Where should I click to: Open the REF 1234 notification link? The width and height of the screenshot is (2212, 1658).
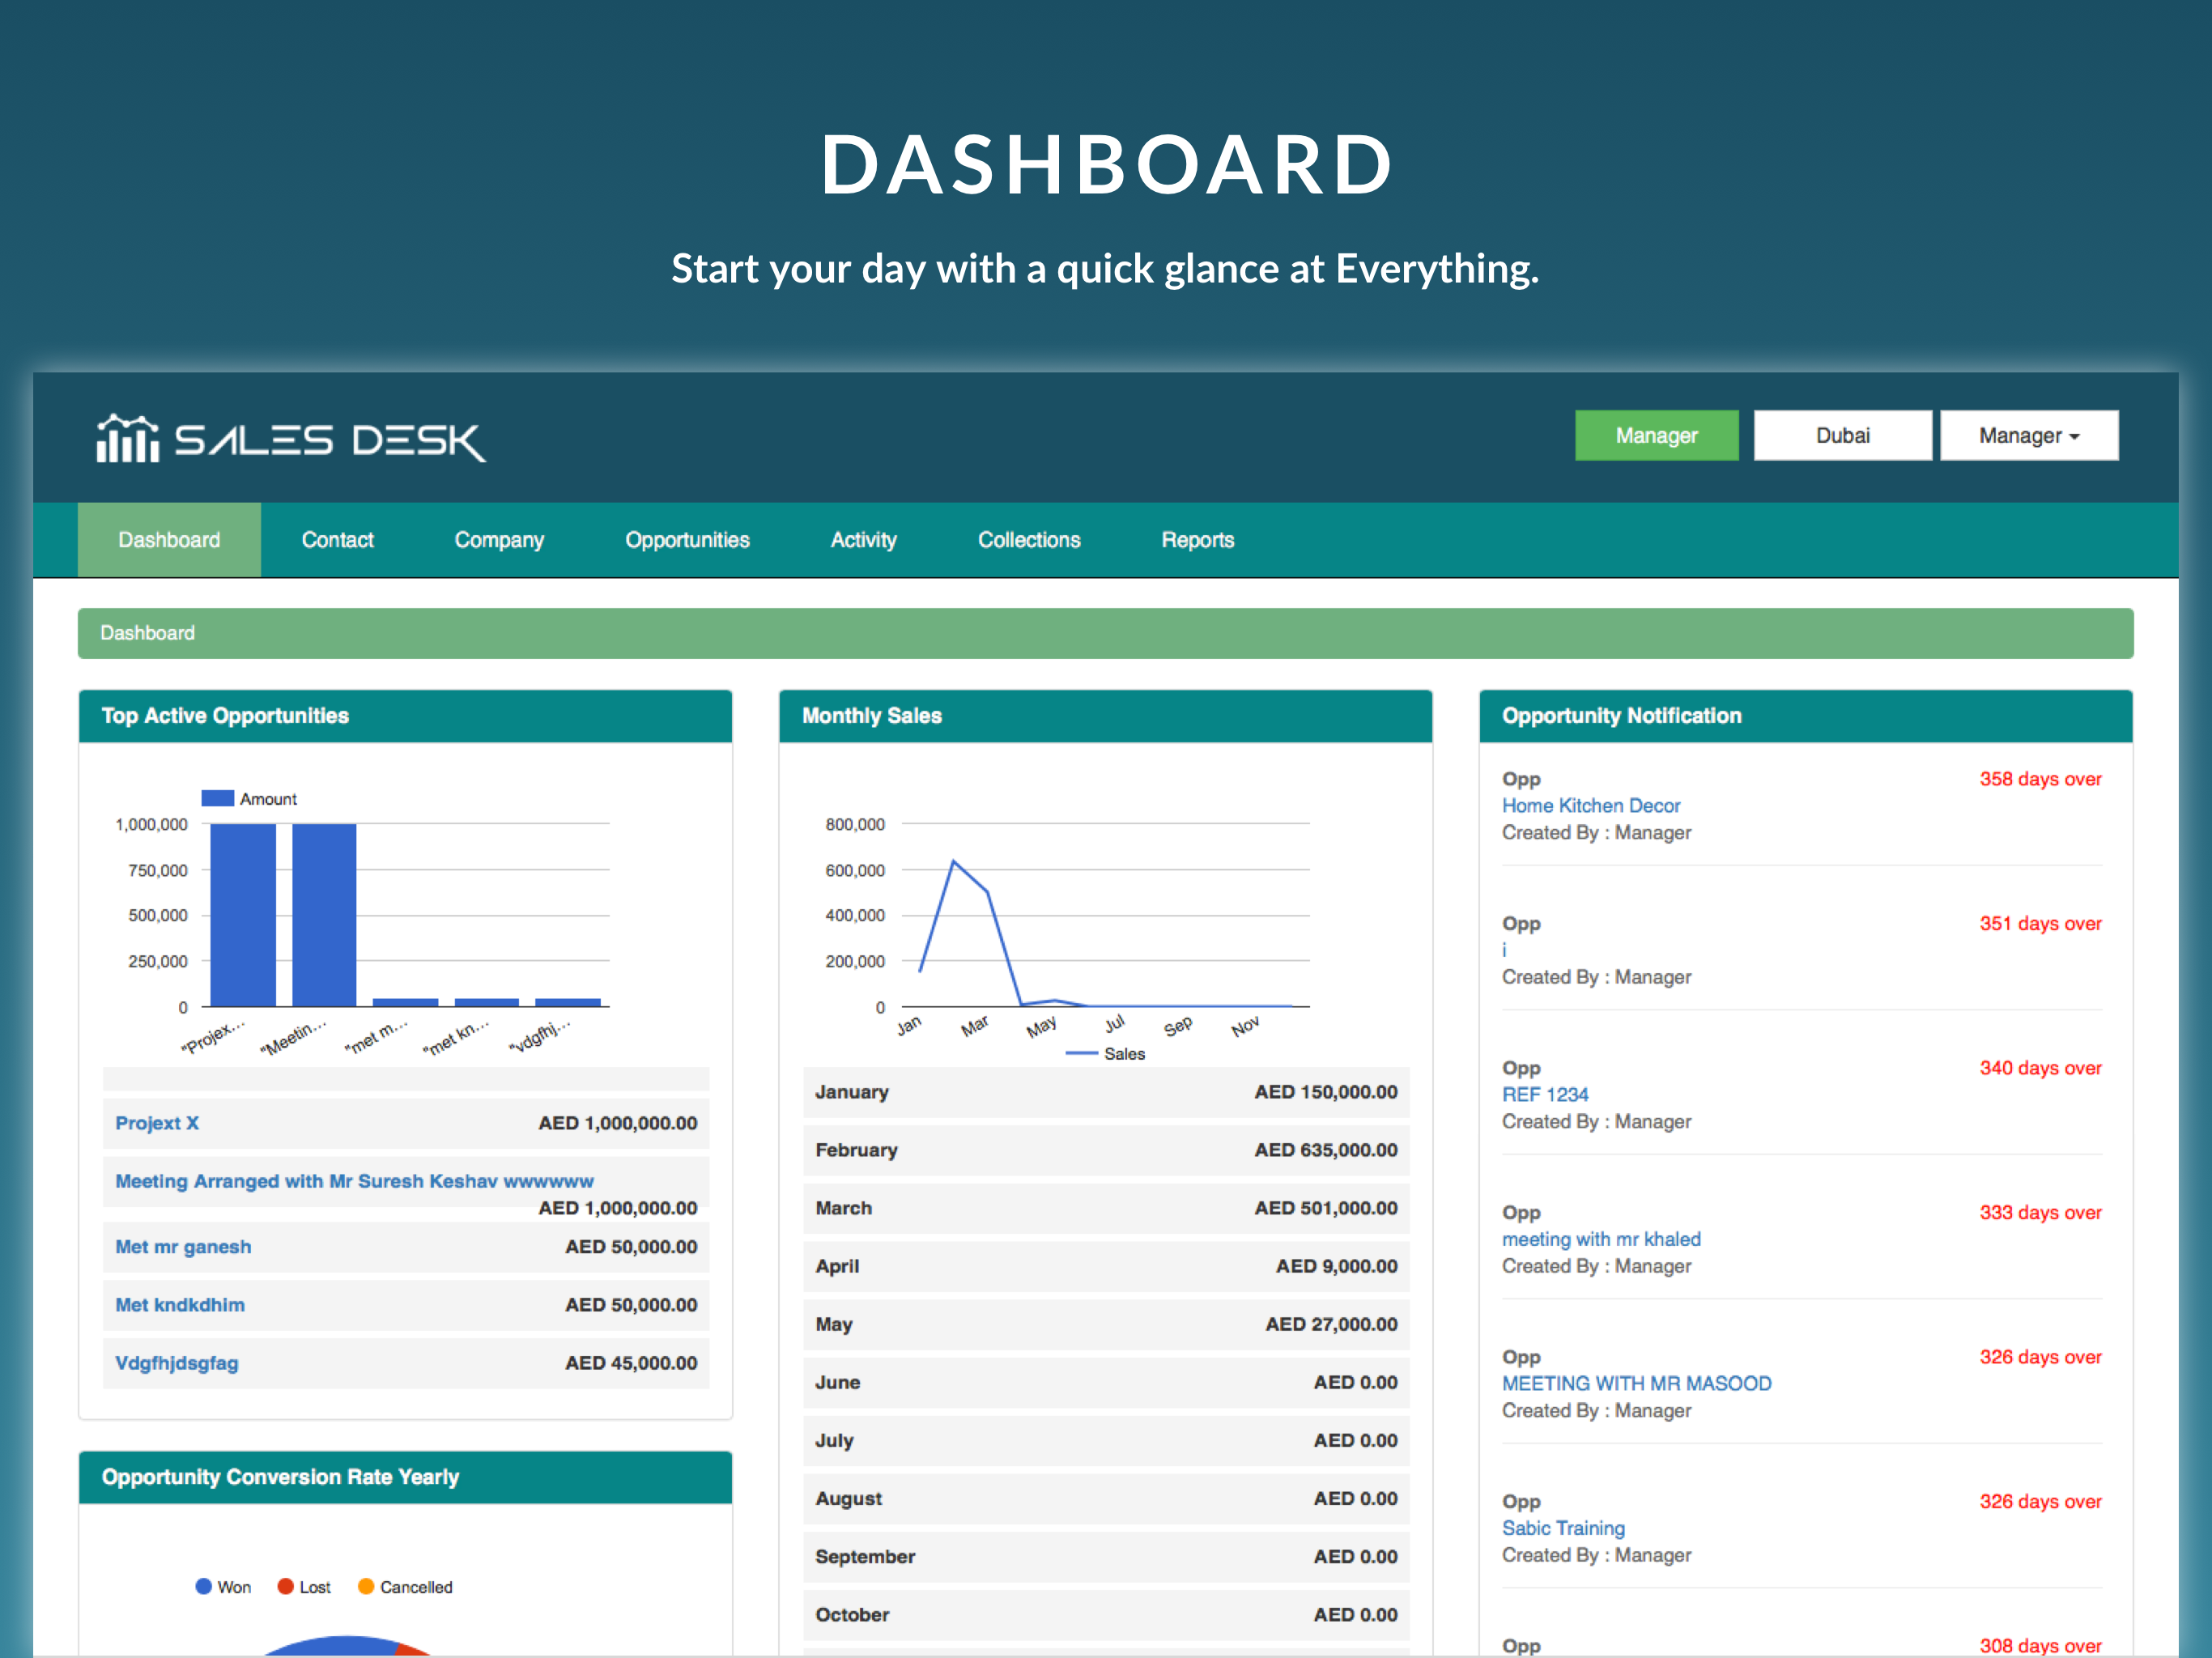1545,1095
